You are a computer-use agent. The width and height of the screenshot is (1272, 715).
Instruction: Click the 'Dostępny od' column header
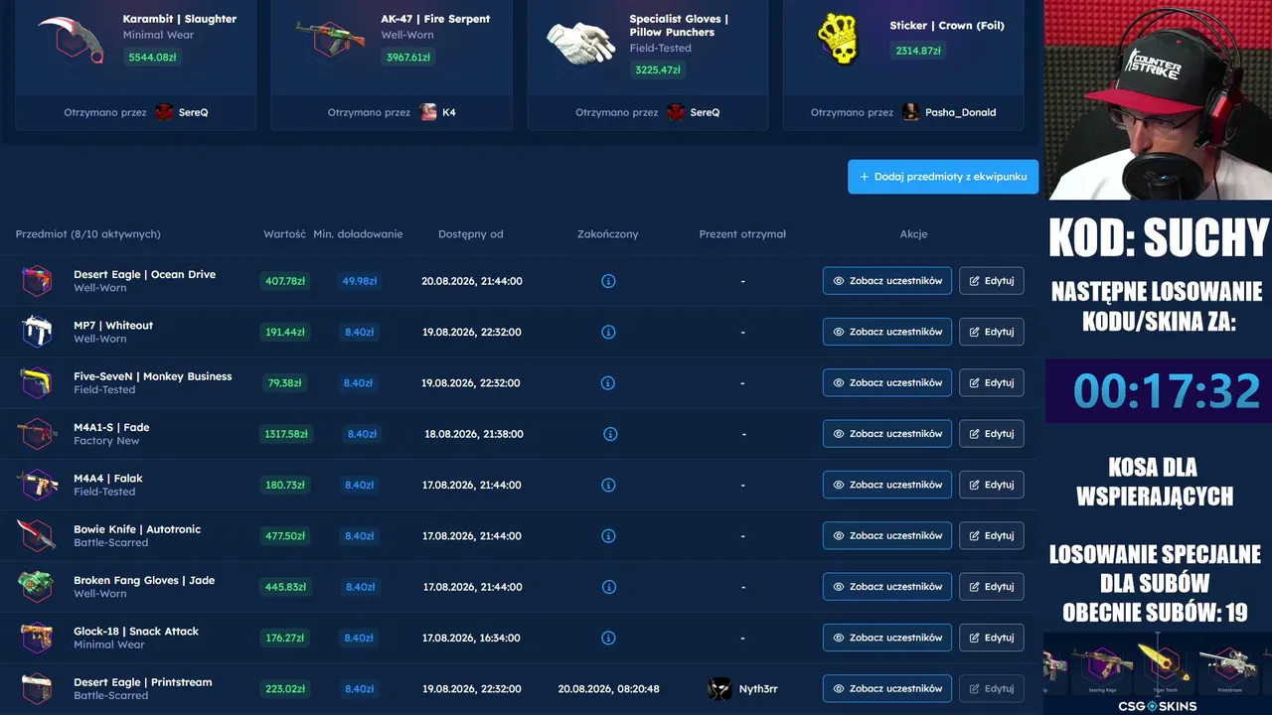(x=471, y=234)
